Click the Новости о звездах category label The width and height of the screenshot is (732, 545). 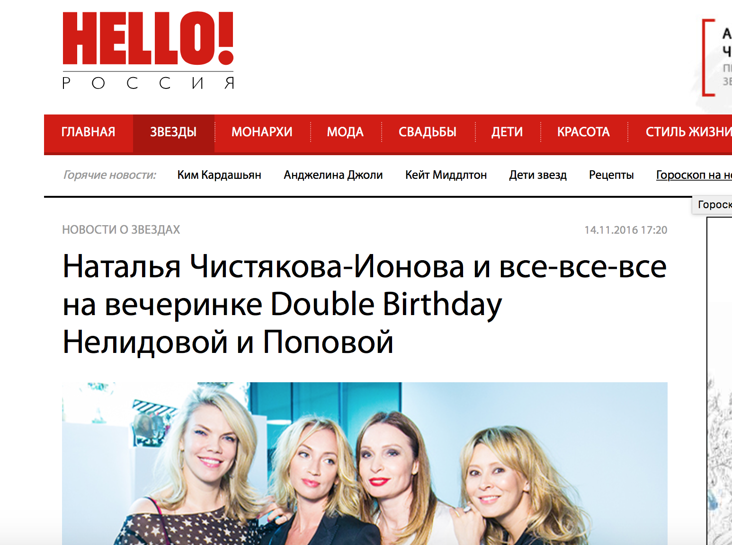(x=121, y=230)
